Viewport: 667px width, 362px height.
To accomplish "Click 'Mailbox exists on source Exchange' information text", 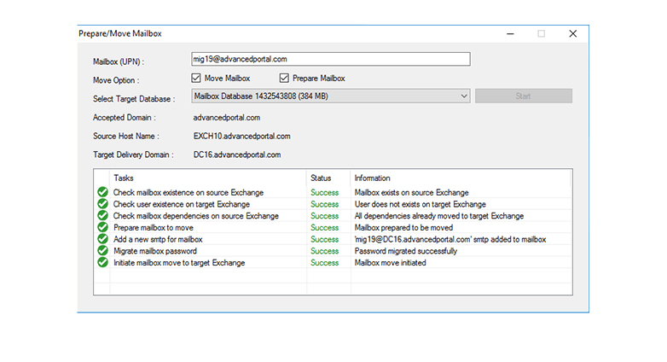I will click(x=412, y=192).
